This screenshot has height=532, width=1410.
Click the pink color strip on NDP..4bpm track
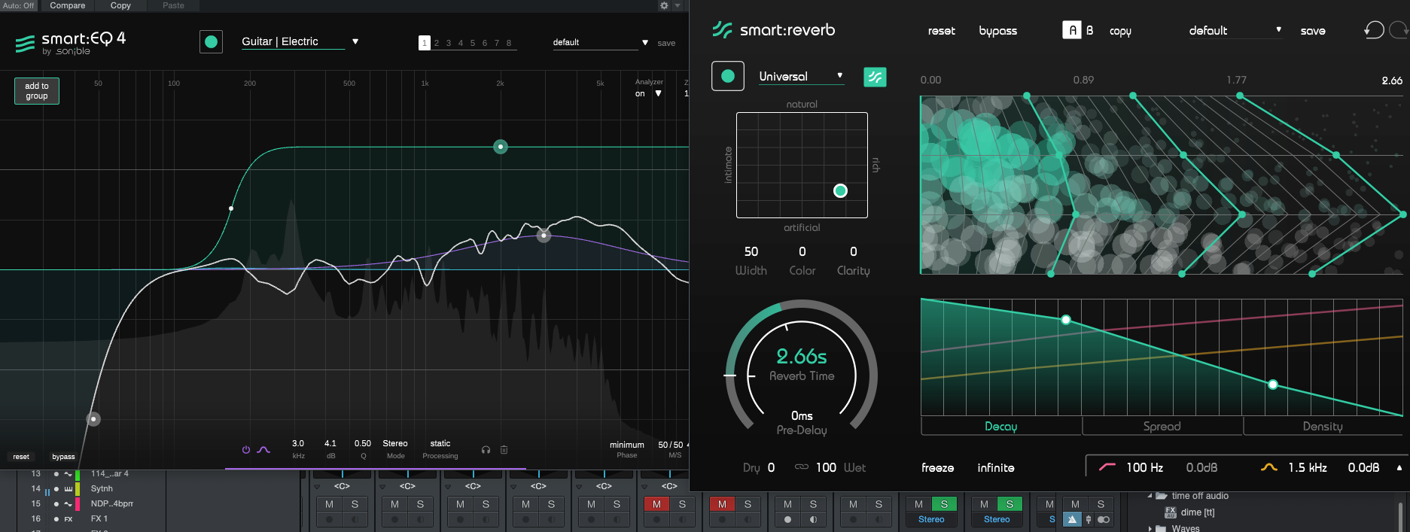pos(78,504)
